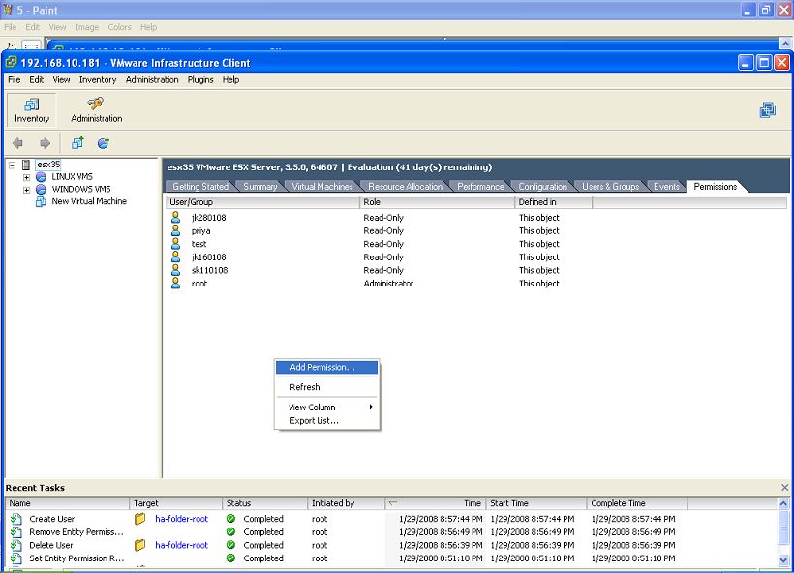Open the Help menu in VMware client
Viewport: 794px width, 573px height.
pyautogui.click(x=230, y=80)
